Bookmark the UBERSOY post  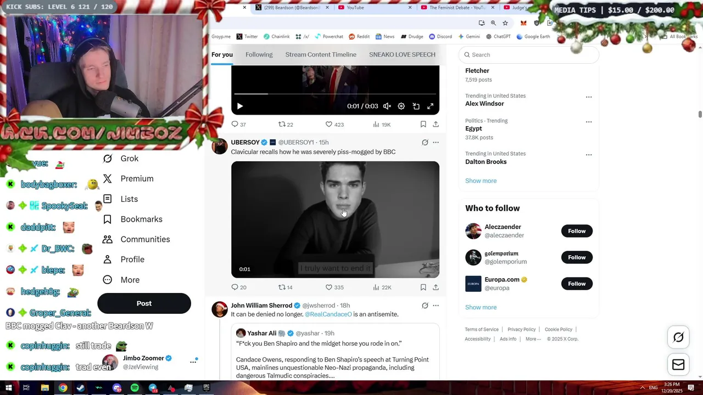click(423, 287)
